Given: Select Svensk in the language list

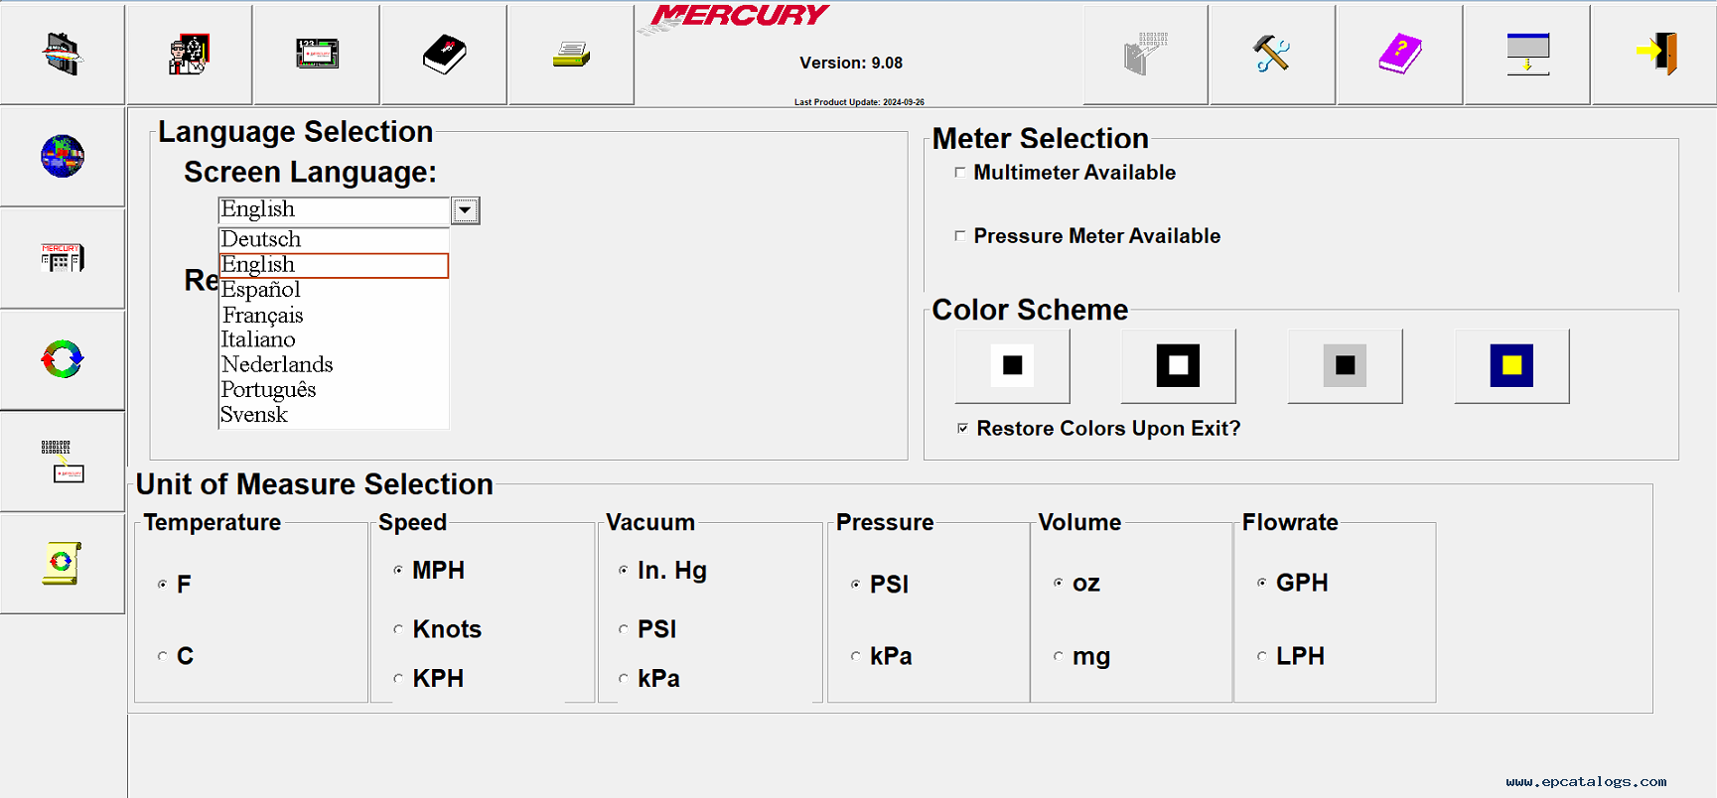Looking at the screenshot, I should [x=254, y=415].
